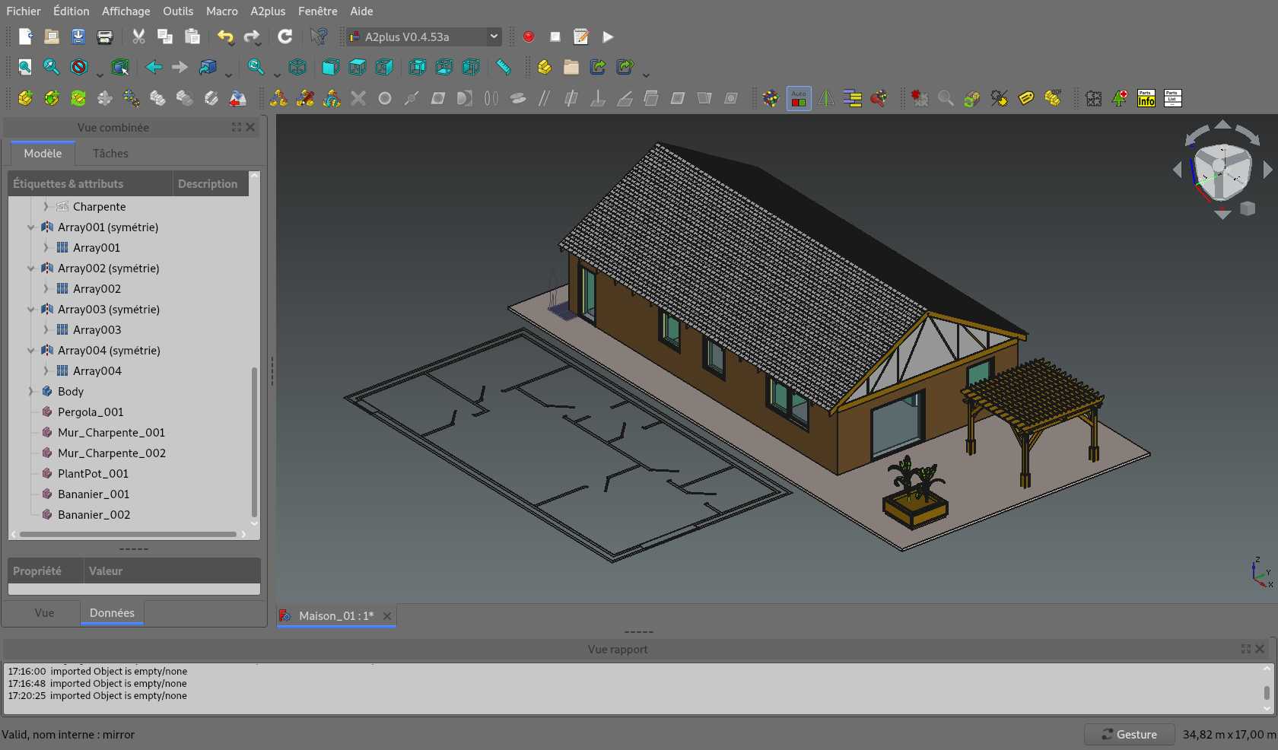Expand the Charpente group

pos(46,206)
